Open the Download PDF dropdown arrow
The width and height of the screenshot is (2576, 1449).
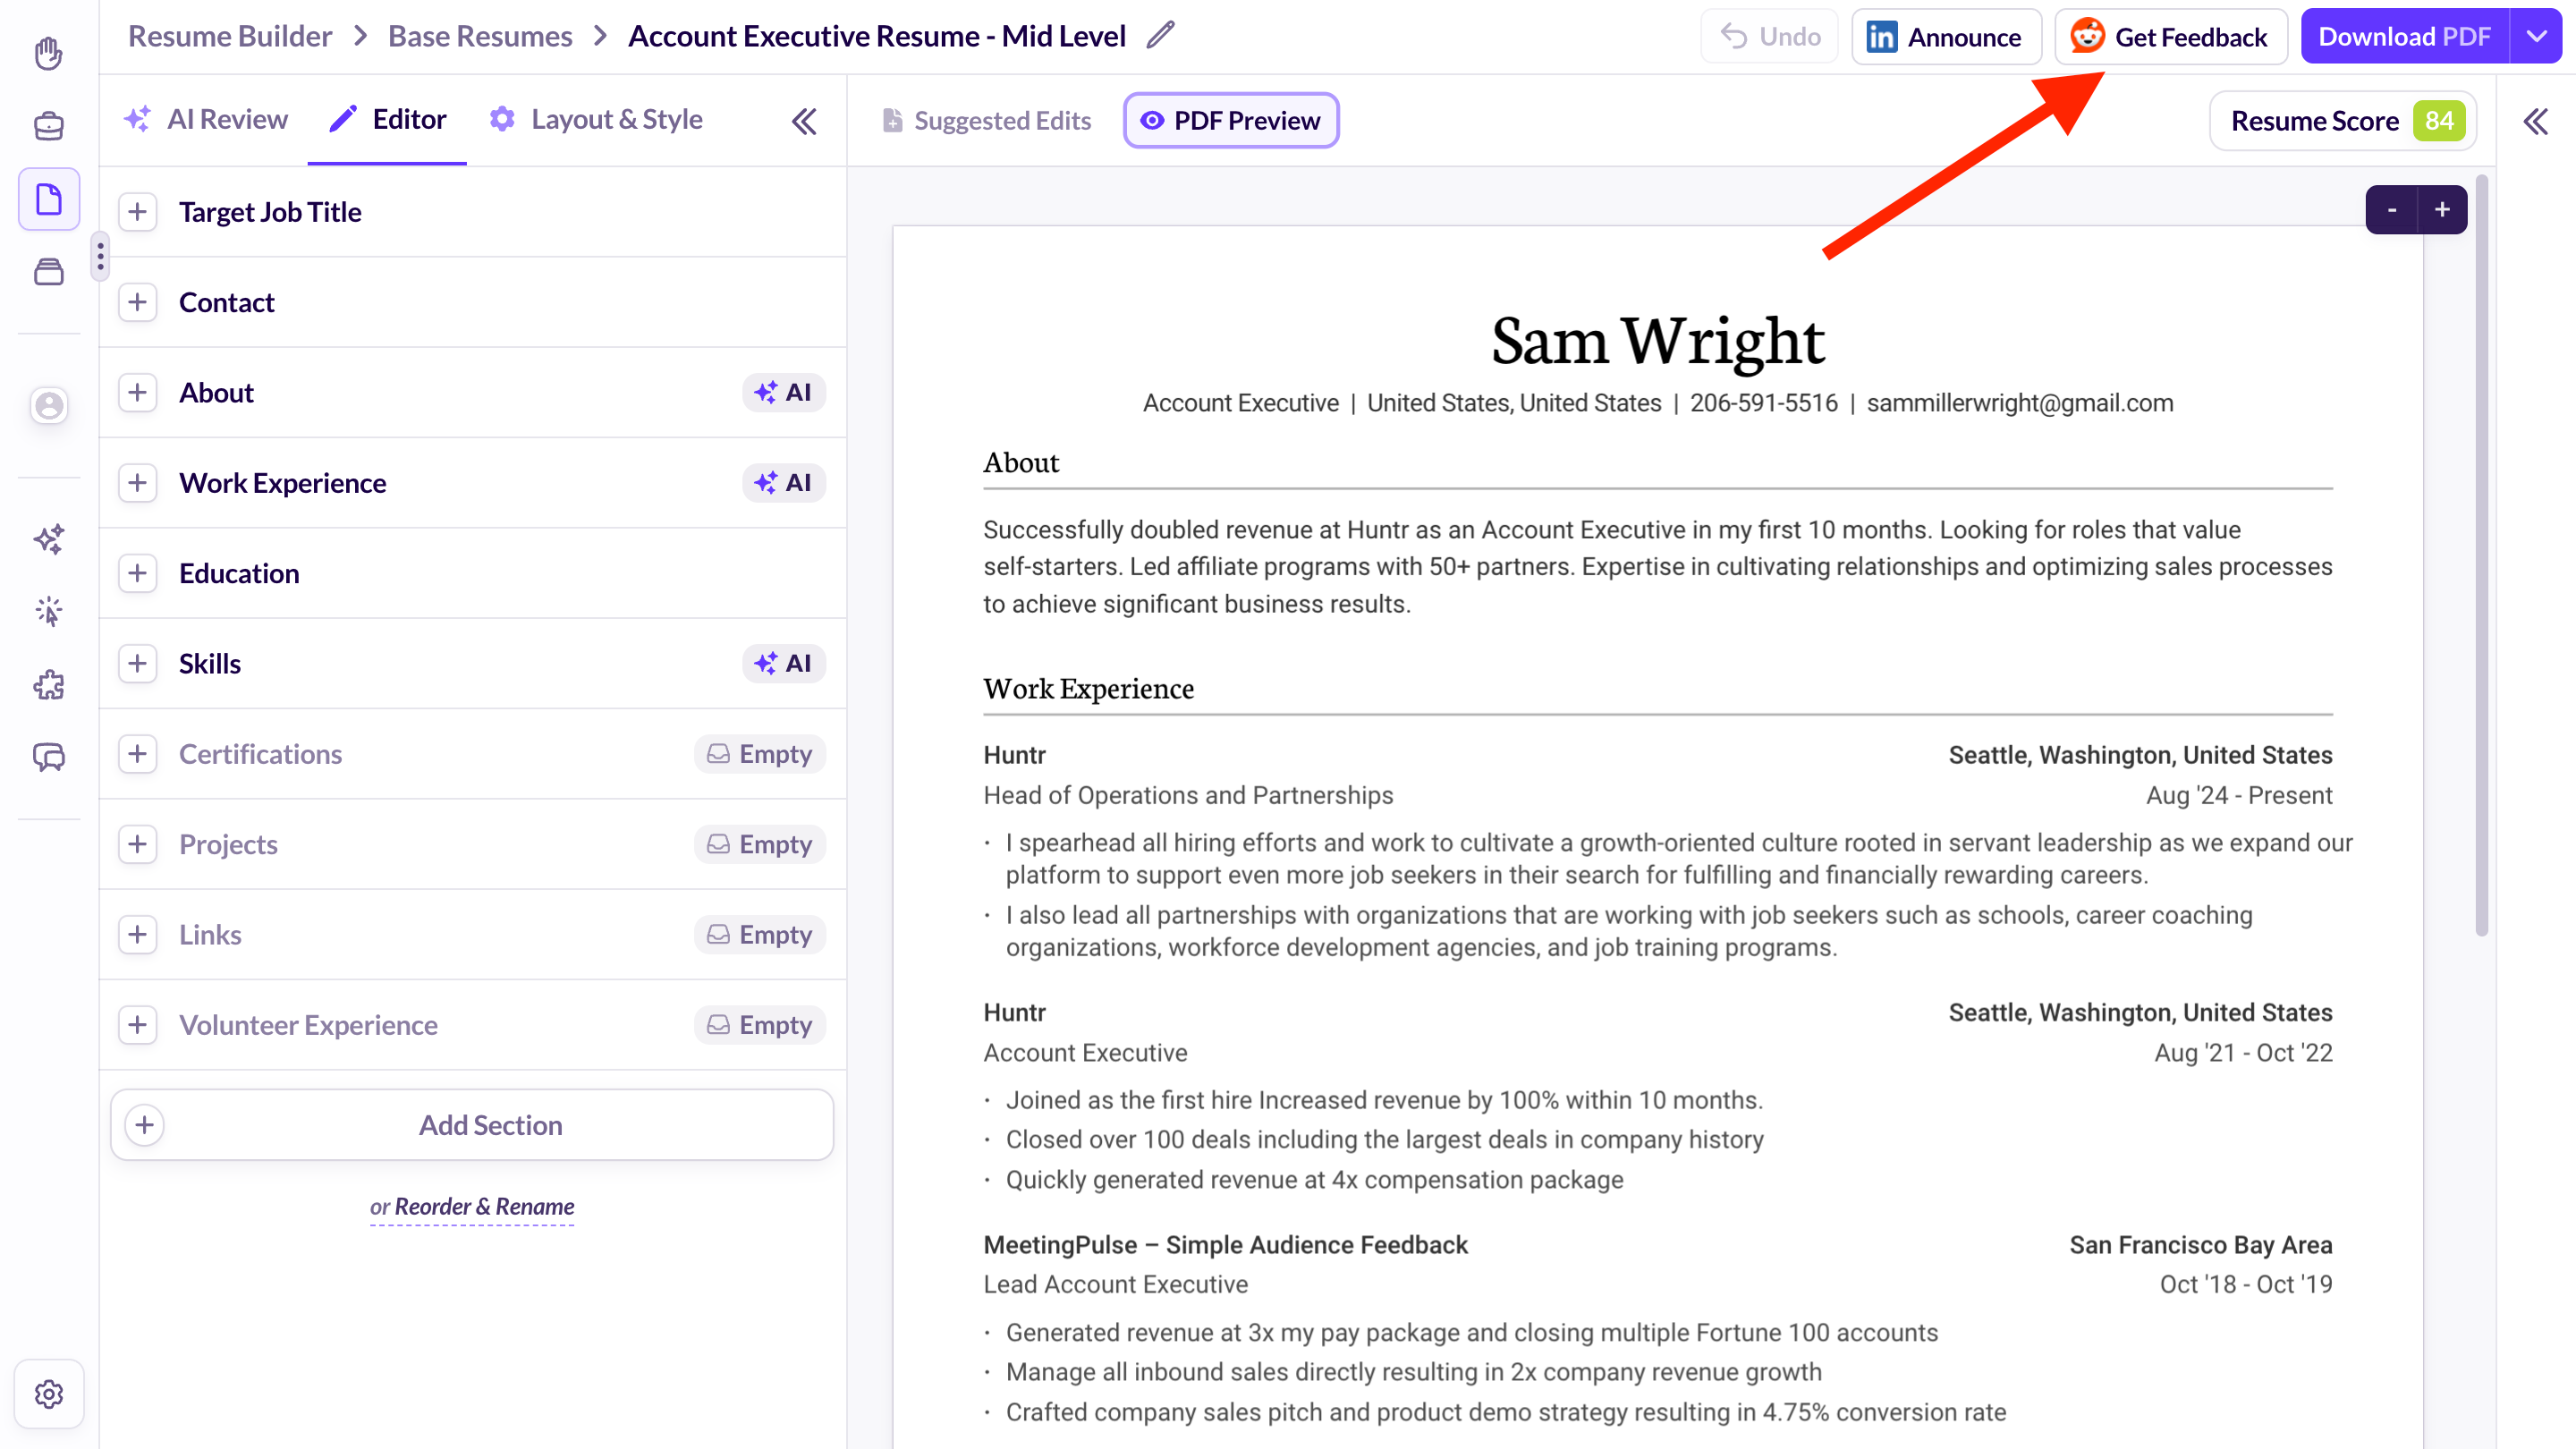click(2537, 37)
